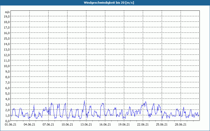This screenshot has width=210, height=131.
Task: Click the 4,0 y-axis label
Action: 8,99
